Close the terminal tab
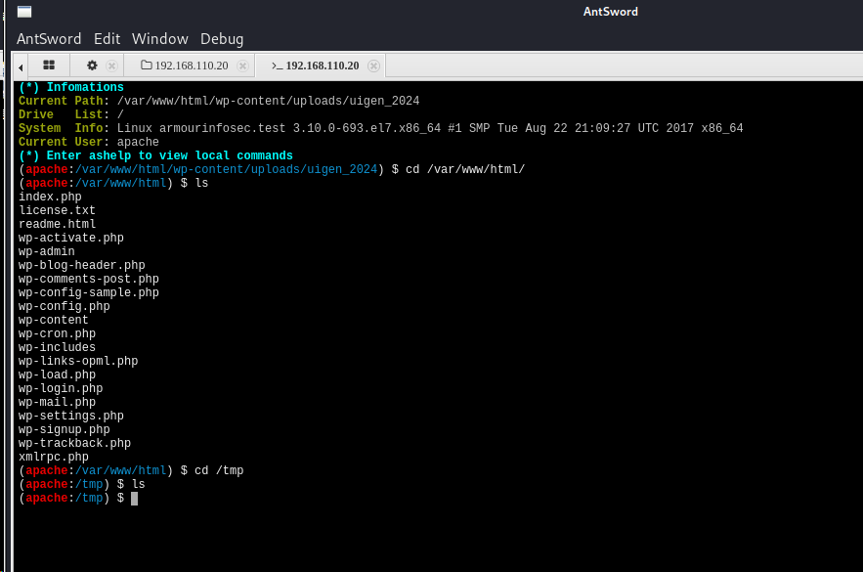 (x=373, y=65)
